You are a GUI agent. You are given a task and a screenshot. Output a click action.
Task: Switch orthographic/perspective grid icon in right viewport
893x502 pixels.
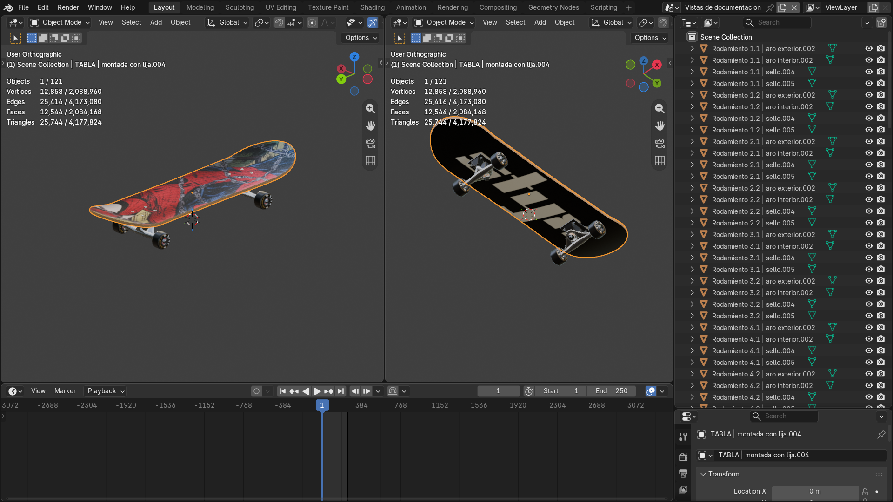point(660,161)
